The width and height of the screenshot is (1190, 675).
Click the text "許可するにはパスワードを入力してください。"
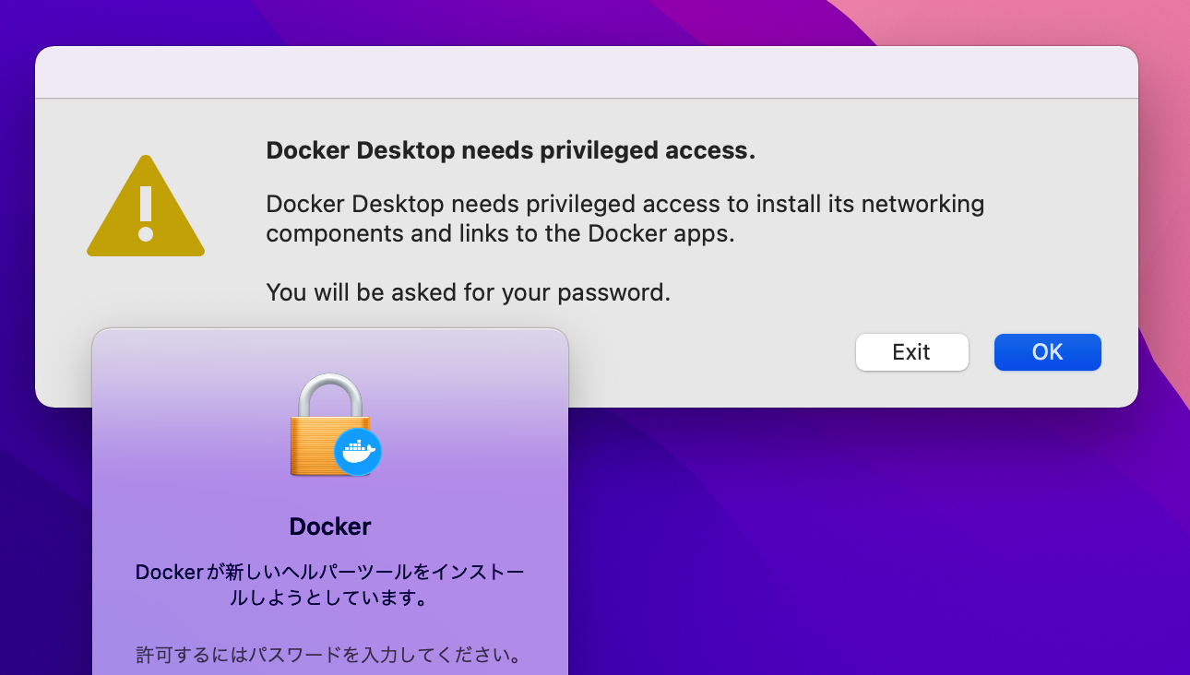click(330, 656)
